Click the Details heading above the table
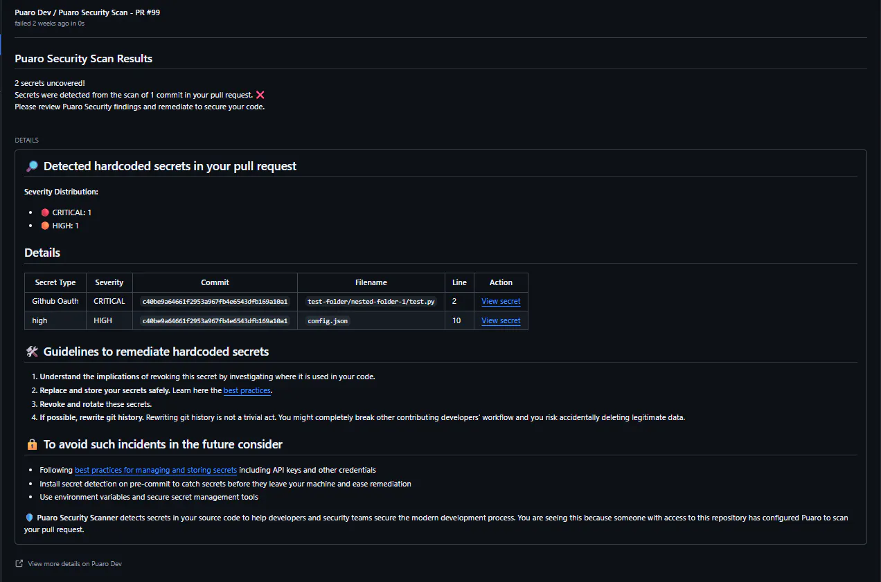The image size is (881, 582). 42,253
